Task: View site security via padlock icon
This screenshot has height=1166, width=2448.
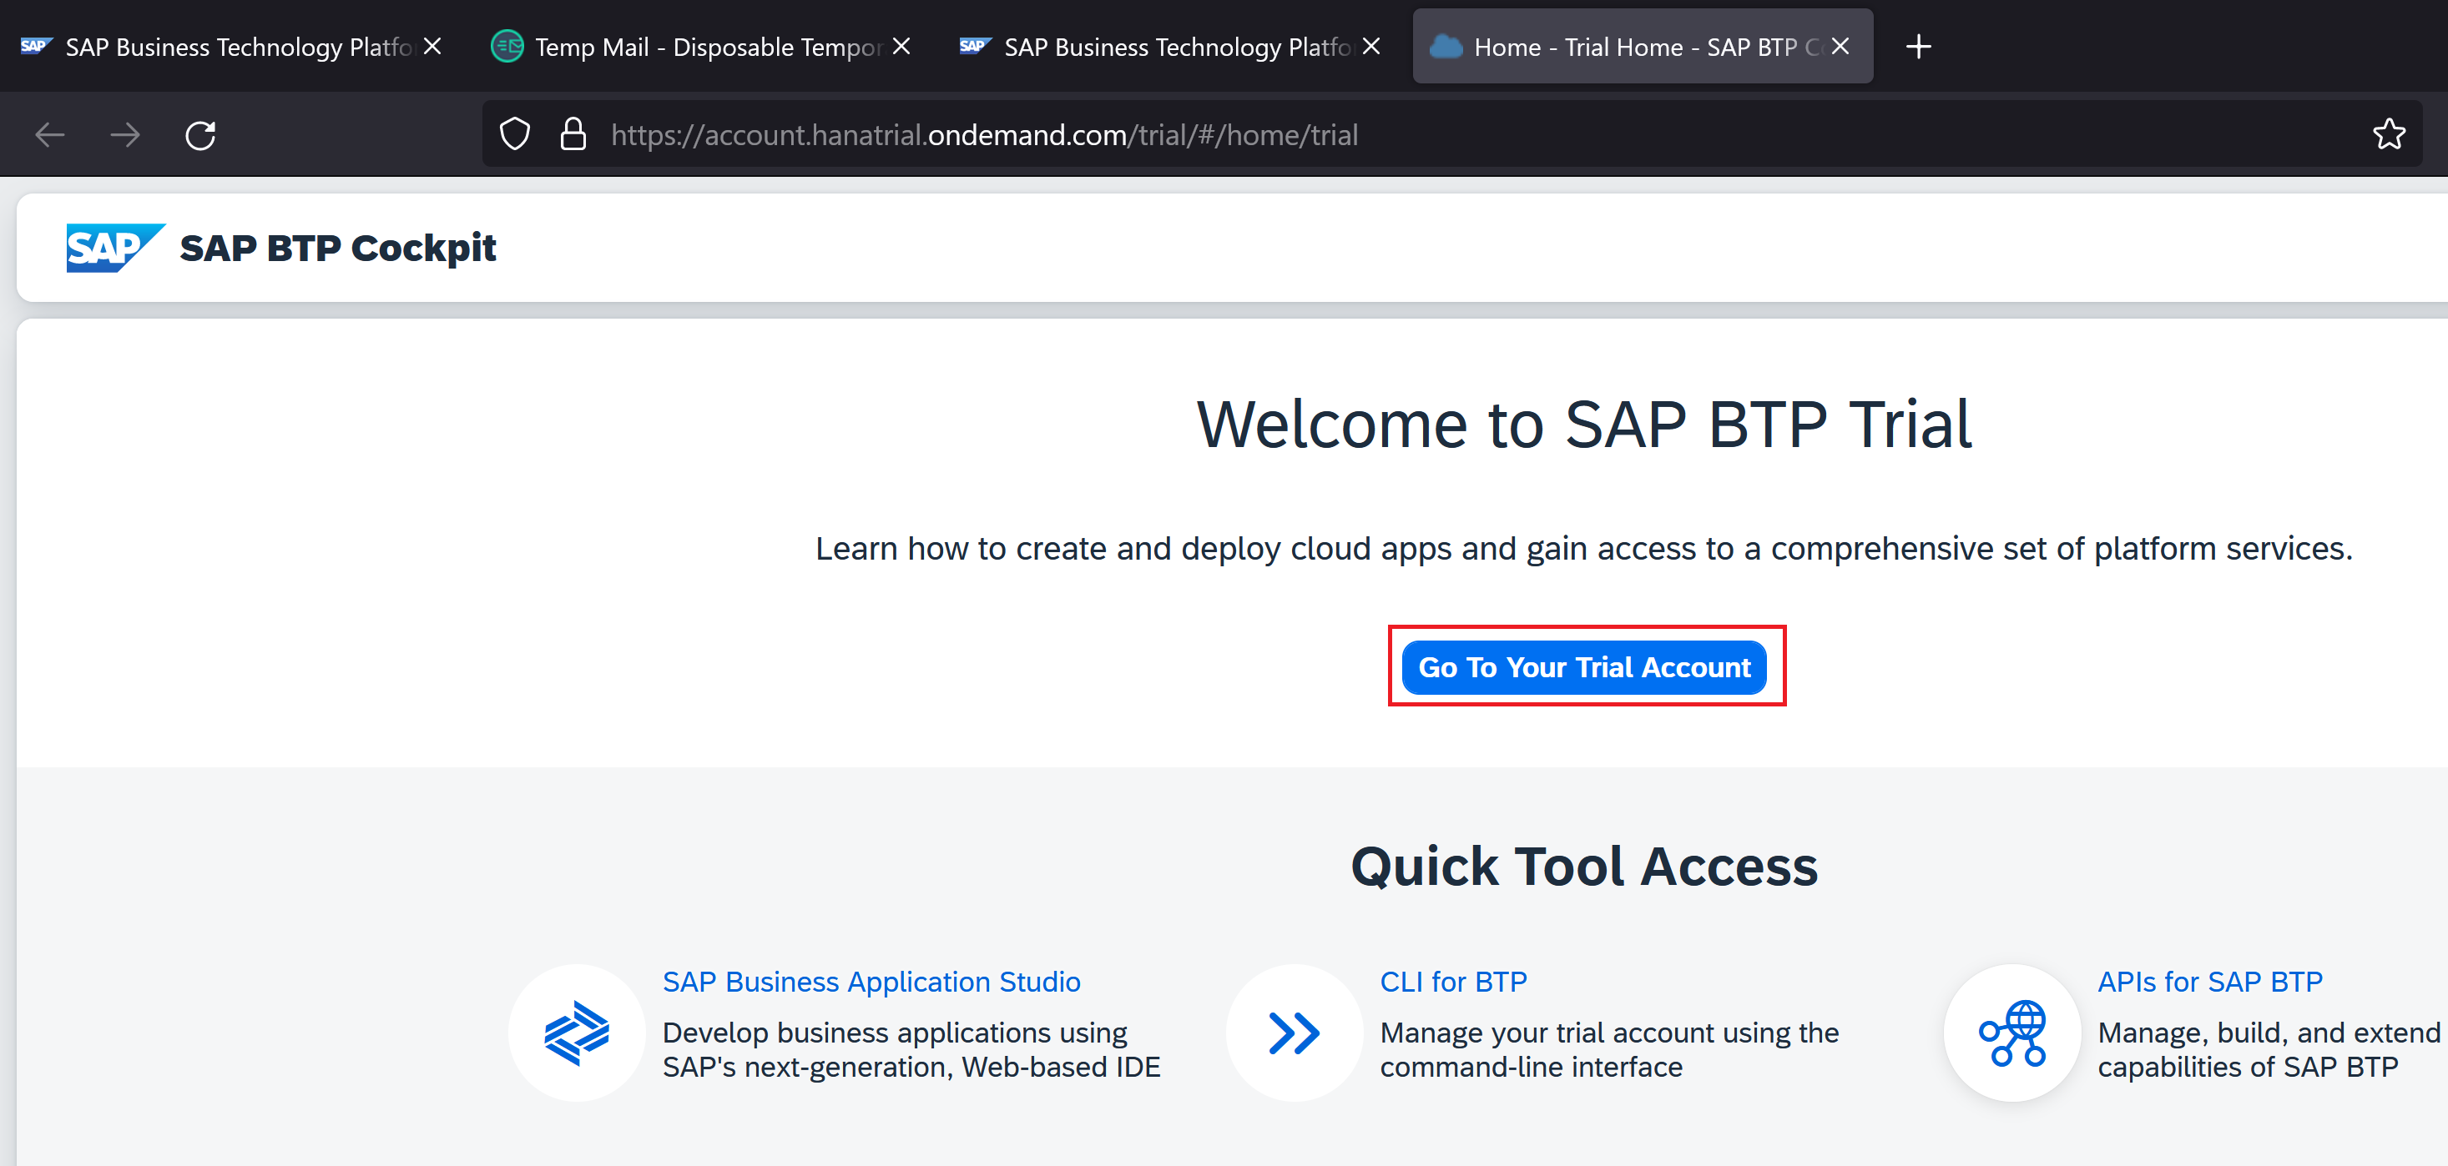Action: [x=573, y=135]
